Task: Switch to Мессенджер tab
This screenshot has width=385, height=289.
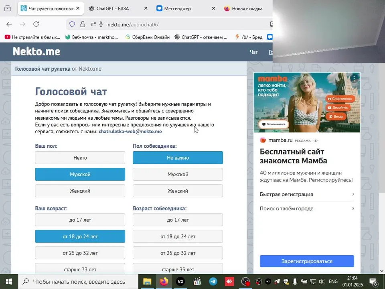Action: [x=177, y=8]
